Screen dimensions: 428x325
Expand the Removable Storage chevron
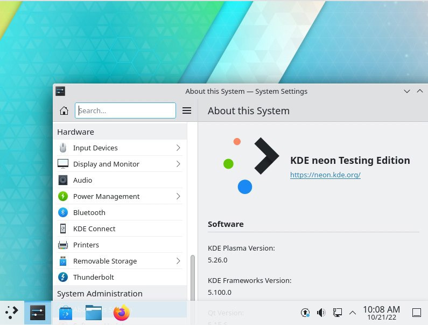point(178,261)
